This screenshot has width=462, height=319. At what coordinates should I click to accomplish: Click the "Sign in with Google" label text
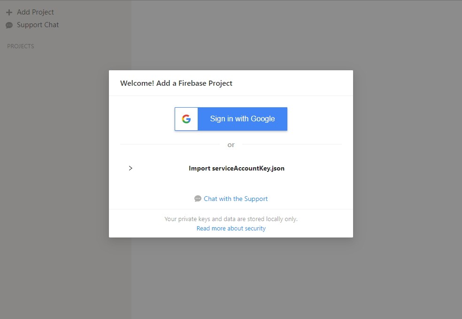242,119
